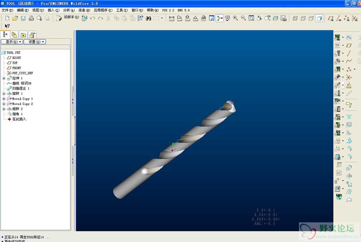Switch to no hidden display mode
Image resolution: width=361 pixels, height=242 pixels.
[x=311, y=18]
